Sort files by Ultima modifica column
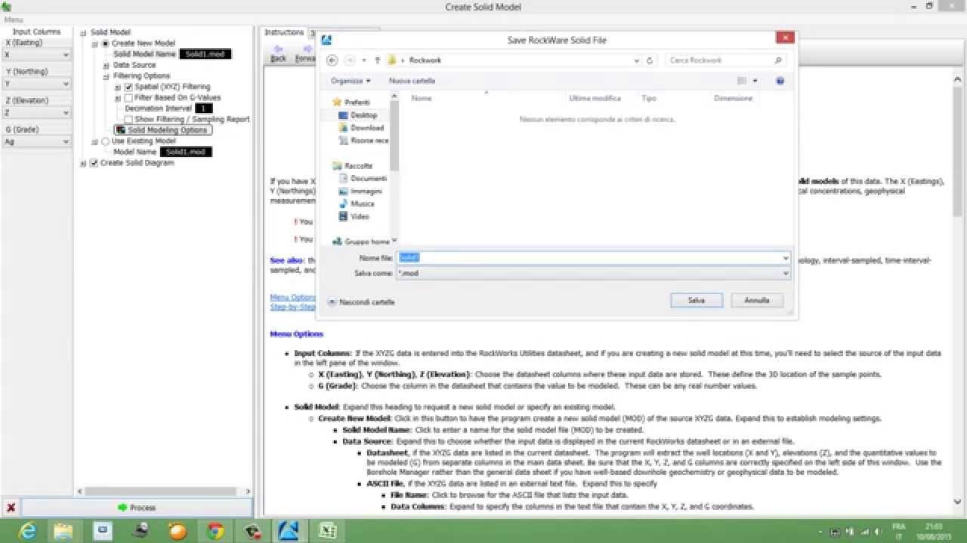967x543 pixels. pyautogui.click(x=595, y=98)
